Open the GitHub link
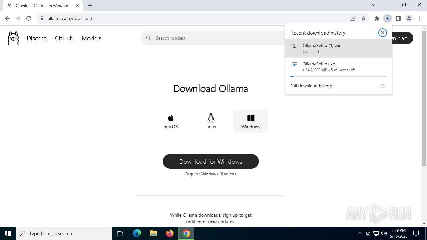427x240 pixels. click(64, 38)
